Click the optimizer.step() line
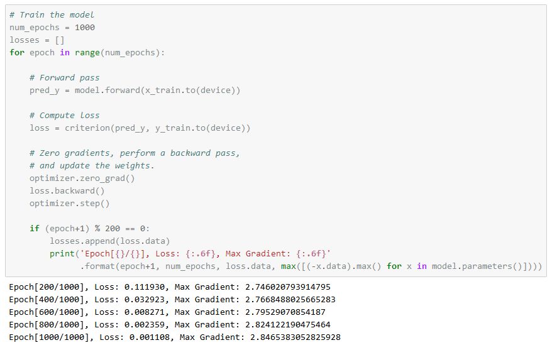Image resolution: width=557 pixels, height=350 pixels. 69,203
